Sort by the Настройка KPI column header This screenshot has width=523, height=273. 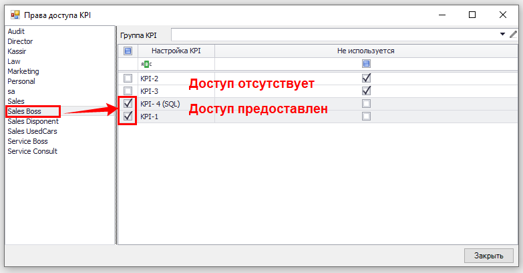(175, 51)
